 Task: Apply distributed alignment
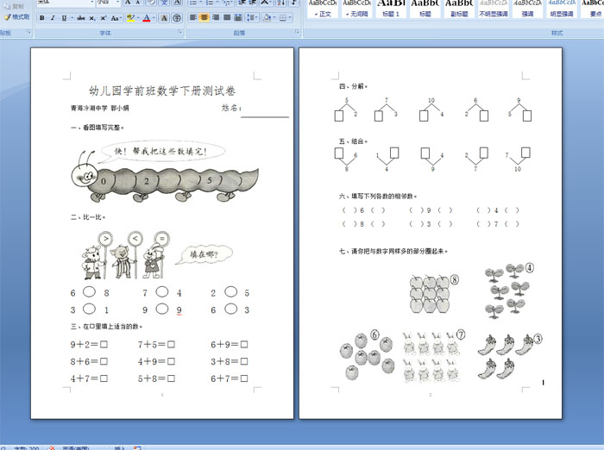[238, 17]
